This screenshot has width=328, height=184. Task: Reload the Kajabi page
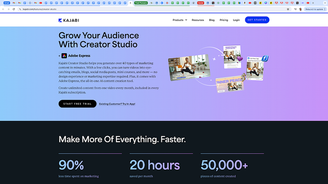tap(14, 9)
